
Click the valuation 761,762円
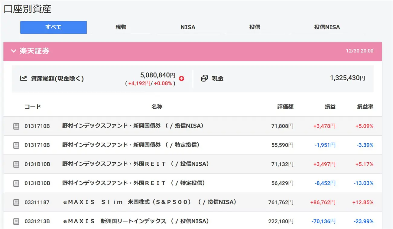(281, 202)
